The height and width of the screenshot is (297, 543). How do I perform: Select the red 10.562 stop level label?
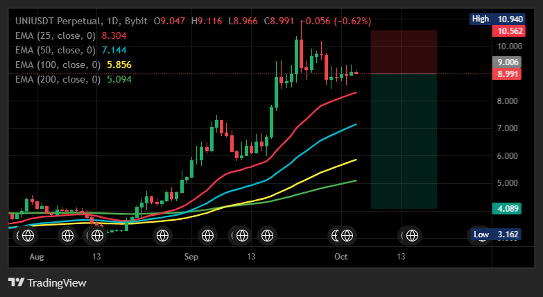coord(509,31)
